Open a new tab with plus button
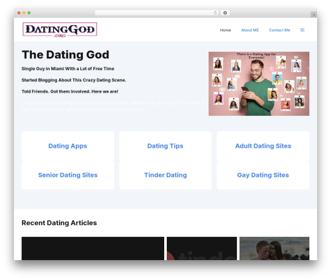 click(314, 15)
